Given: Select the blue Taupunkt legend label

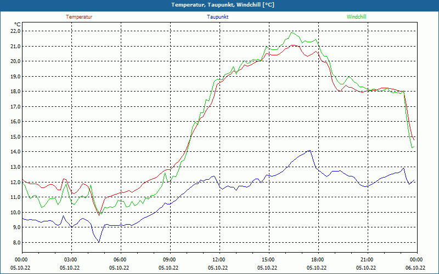Looking at the screenshot, I should 217,17.
